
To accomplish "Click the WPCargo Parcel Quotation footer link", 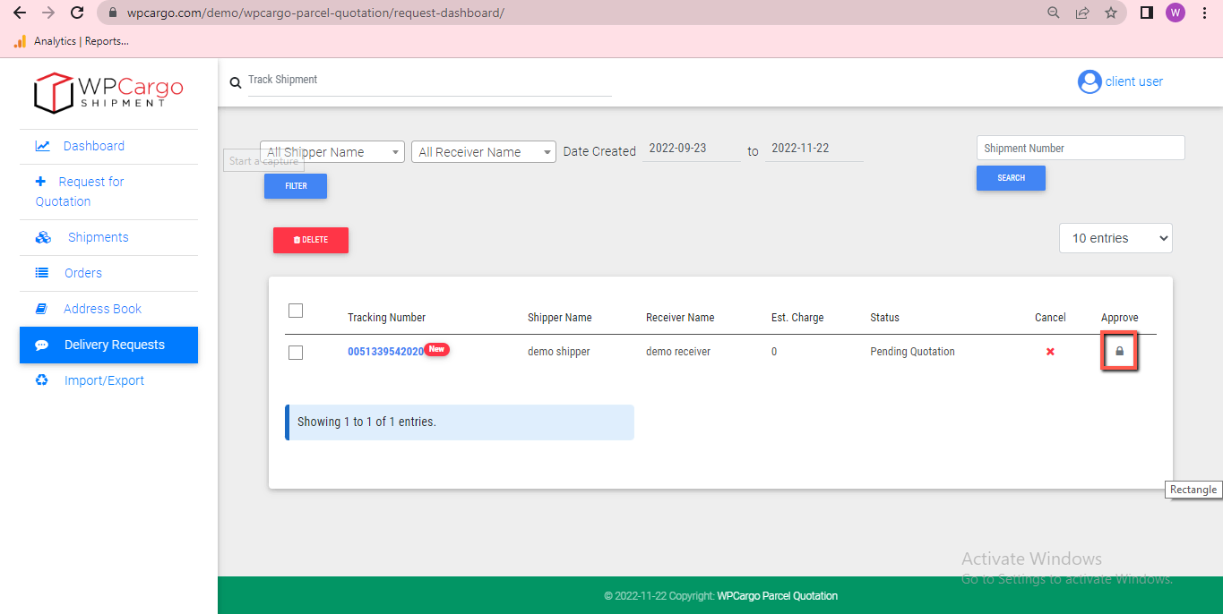I will coord(778,596).
